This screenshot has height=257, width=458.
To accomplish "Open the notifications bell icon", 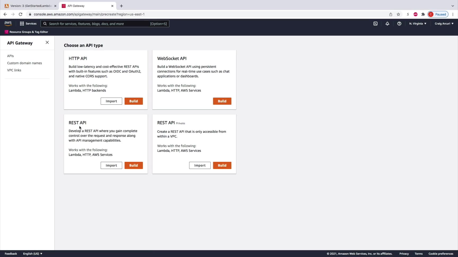I will [x=387, y=24].
